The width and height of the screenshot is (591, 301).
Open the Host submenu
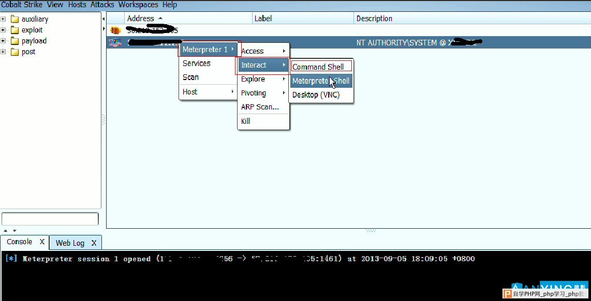(x=209, y=92)
